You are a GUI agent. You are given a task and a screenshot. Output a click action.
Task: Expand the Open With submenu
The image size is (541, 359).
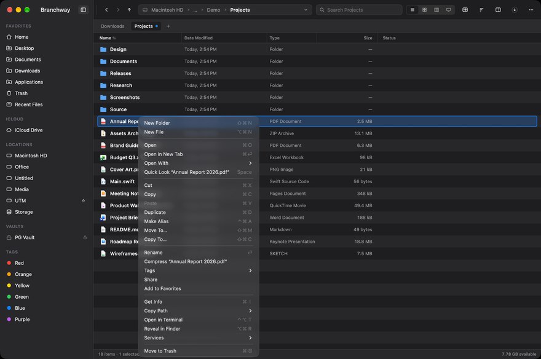point(199,163)
